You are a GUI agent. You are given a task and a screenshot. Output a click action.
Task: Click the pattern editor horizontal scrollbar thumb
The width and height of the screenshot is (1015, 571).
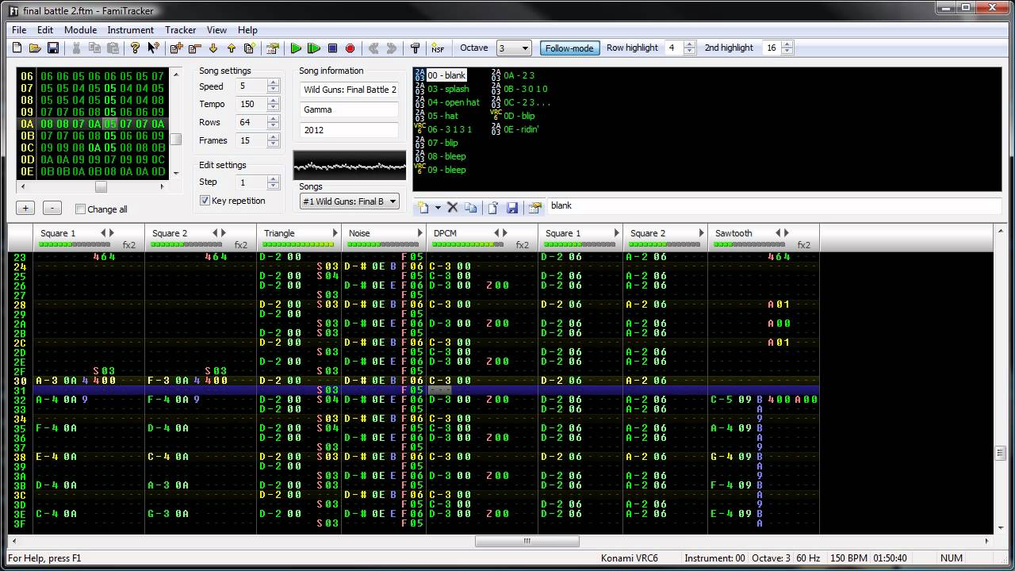coord(527,542)
